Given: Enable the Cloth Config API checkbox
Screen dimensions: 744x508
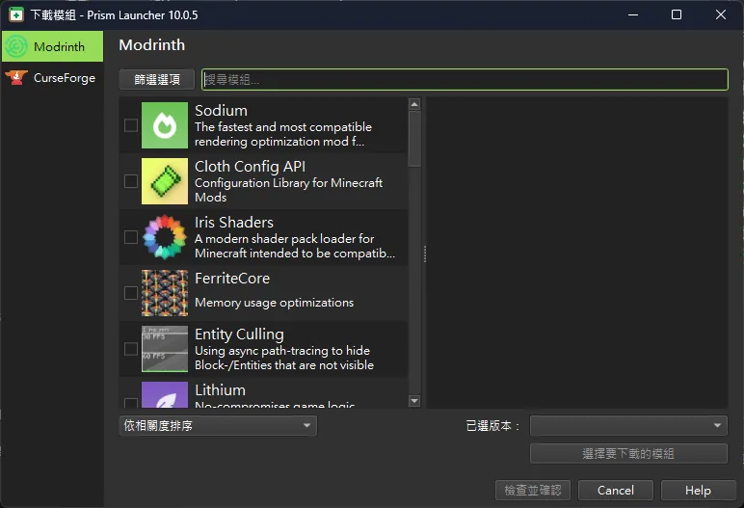Looking at the screenshot, I should point(131,181).
